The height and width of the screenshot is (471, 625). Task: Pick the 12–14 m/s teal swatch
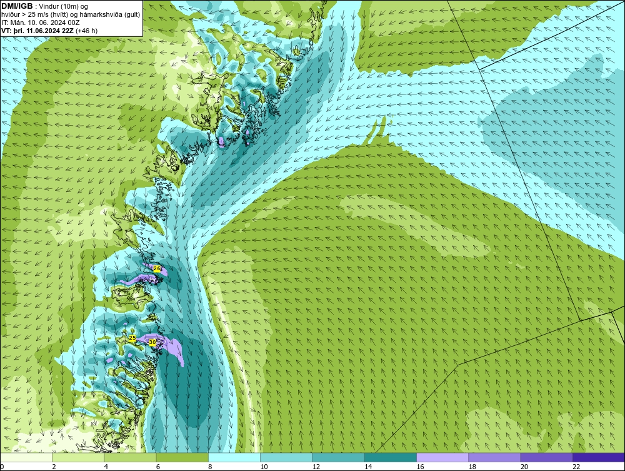pos(338,457)
